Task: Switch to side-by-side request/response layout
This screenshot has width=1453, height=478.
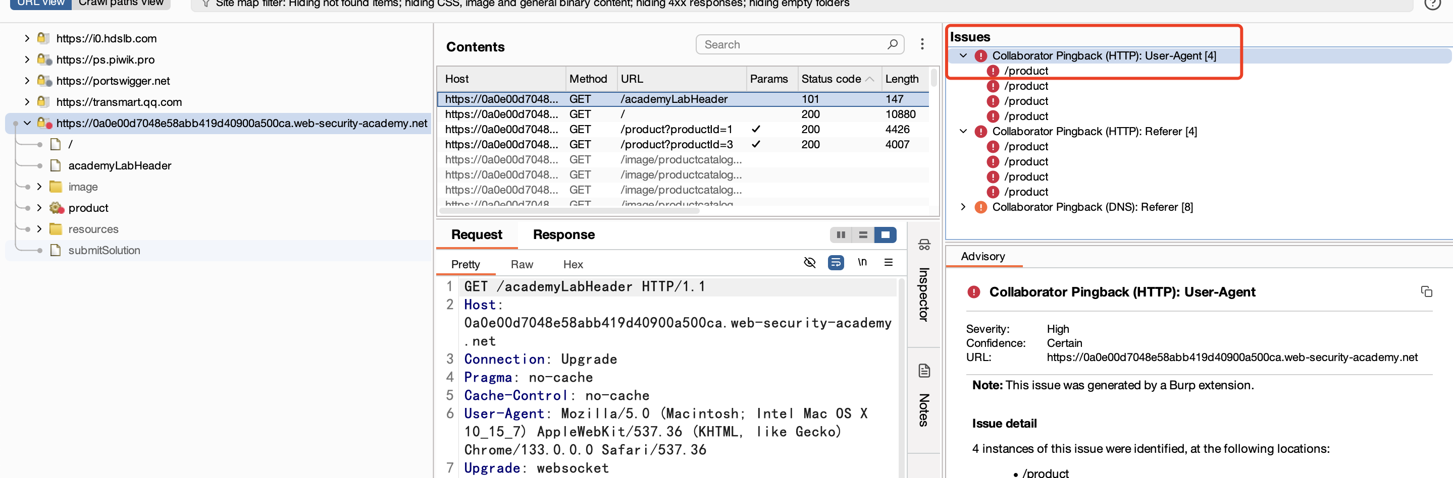Action: 841,235
